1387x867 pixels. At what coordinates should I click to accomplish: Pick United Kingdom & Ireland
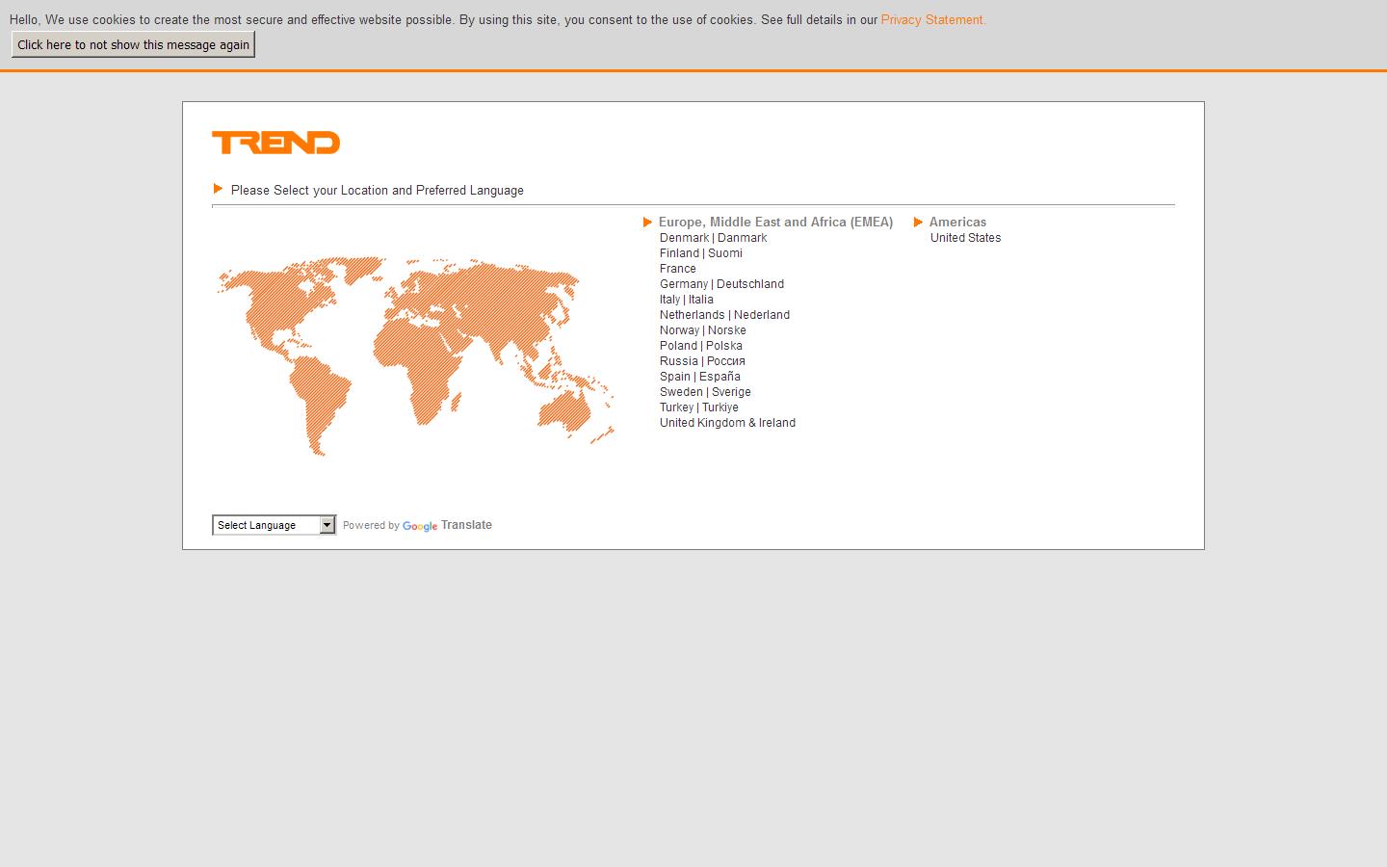(x=727, y=422)
